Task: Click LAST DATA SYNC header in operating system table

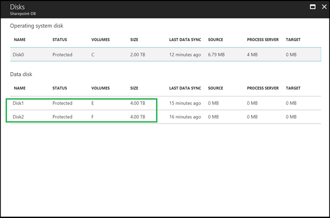Action: coord(185,40)
